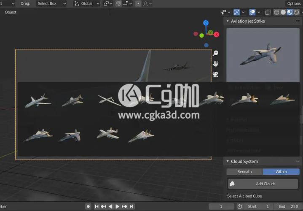Click the Cloud System panel drag handle

pyautogui.click(x=298, y=161)
